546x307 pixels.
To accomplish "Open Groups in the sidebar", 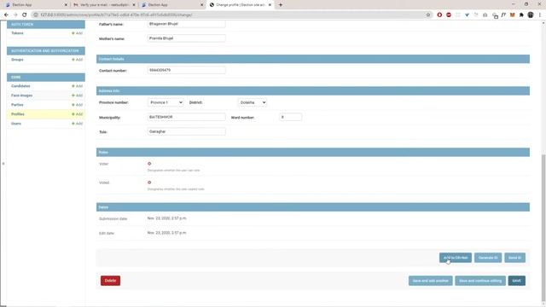I will pyautogui.click(x=17, y=60).
